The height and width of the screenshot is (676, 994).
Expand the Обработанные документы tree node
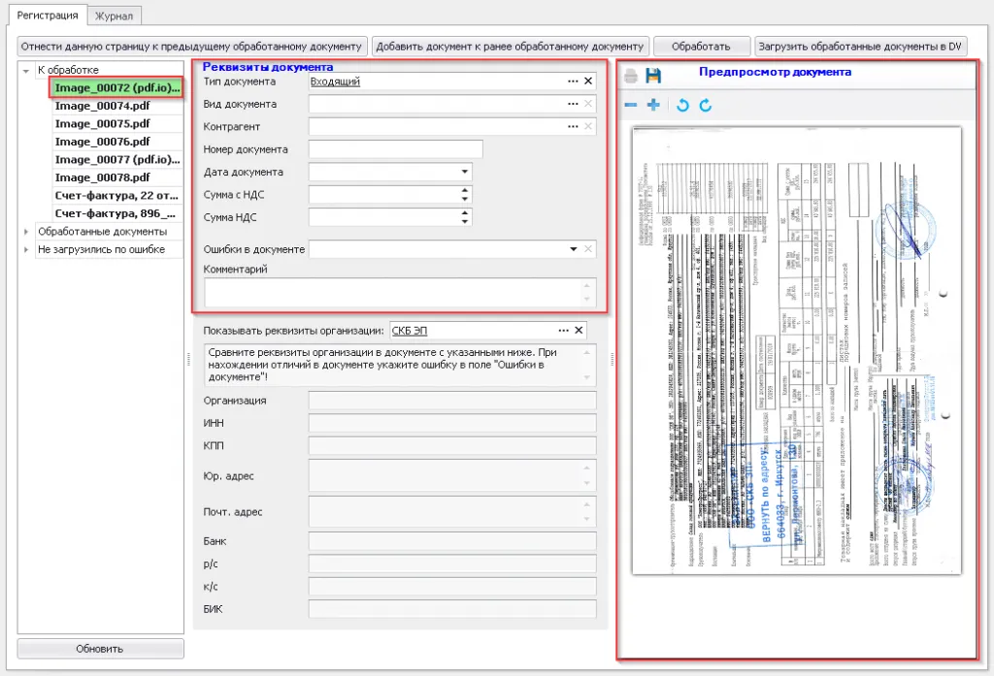[x=26, y=232]
